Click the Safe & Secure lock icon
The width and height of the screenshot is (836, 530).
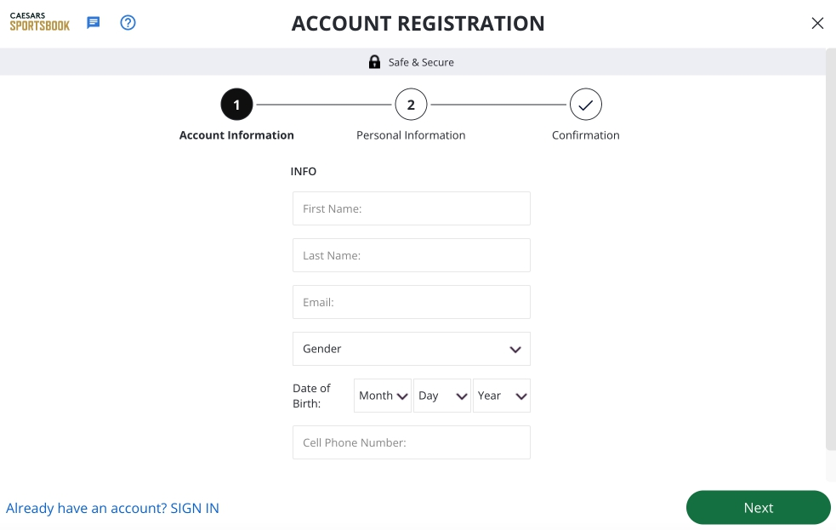tap(375, 61)
